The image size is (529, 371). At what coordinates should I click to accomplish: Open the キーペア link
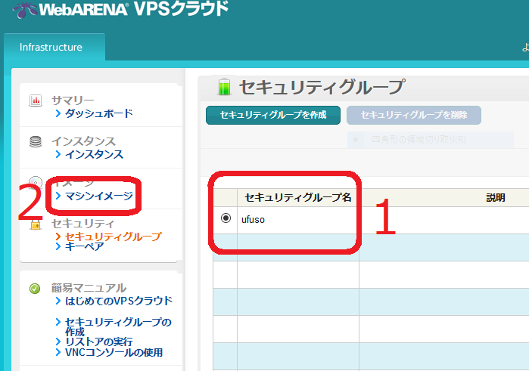click(x=84, y=246)
